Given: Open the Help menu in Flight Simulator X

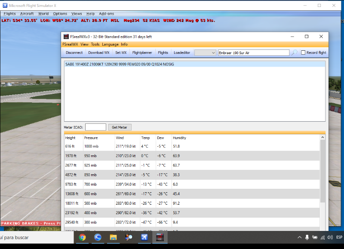Looking at the screenshot, I should pos(90,14).
